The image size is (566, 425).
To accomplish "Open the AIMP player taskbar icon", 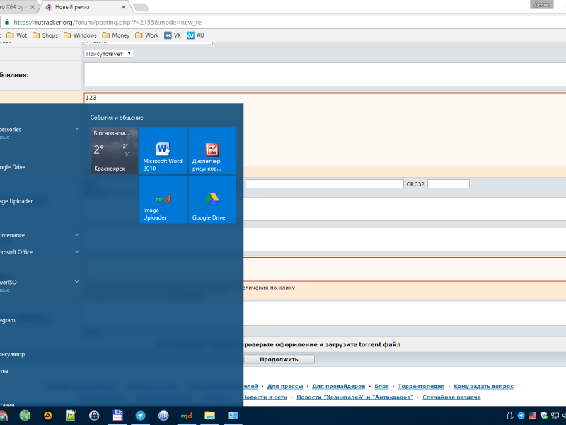I will pyautogui.click(x=47, y=416).
